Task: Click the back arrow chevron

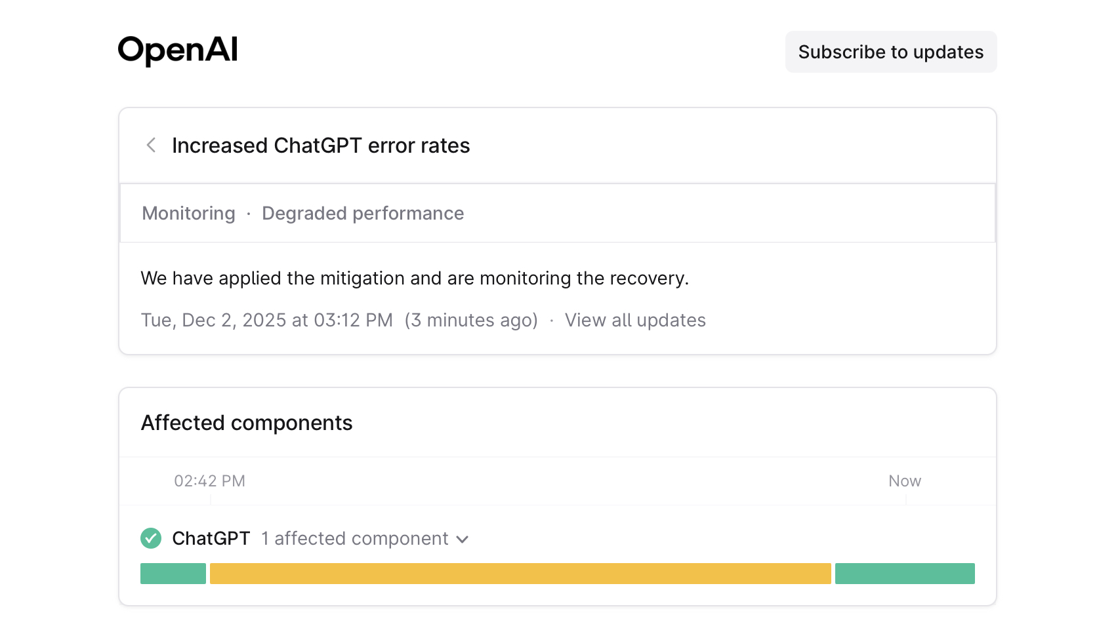Action: pyautogui.click(x=151, y=146)
